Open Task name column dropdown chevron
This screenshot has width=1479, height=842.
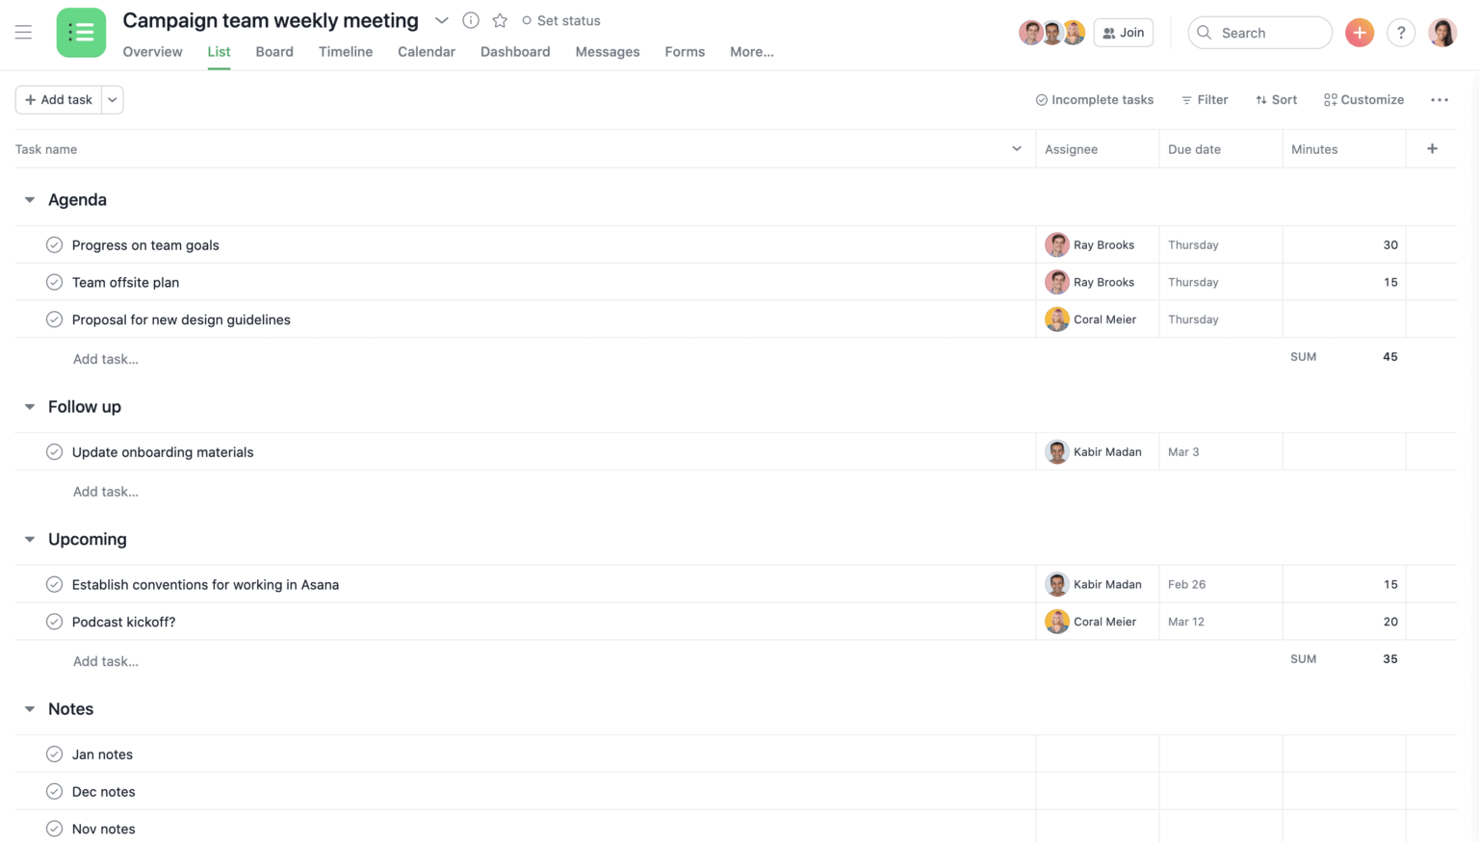click(1016, 149)
